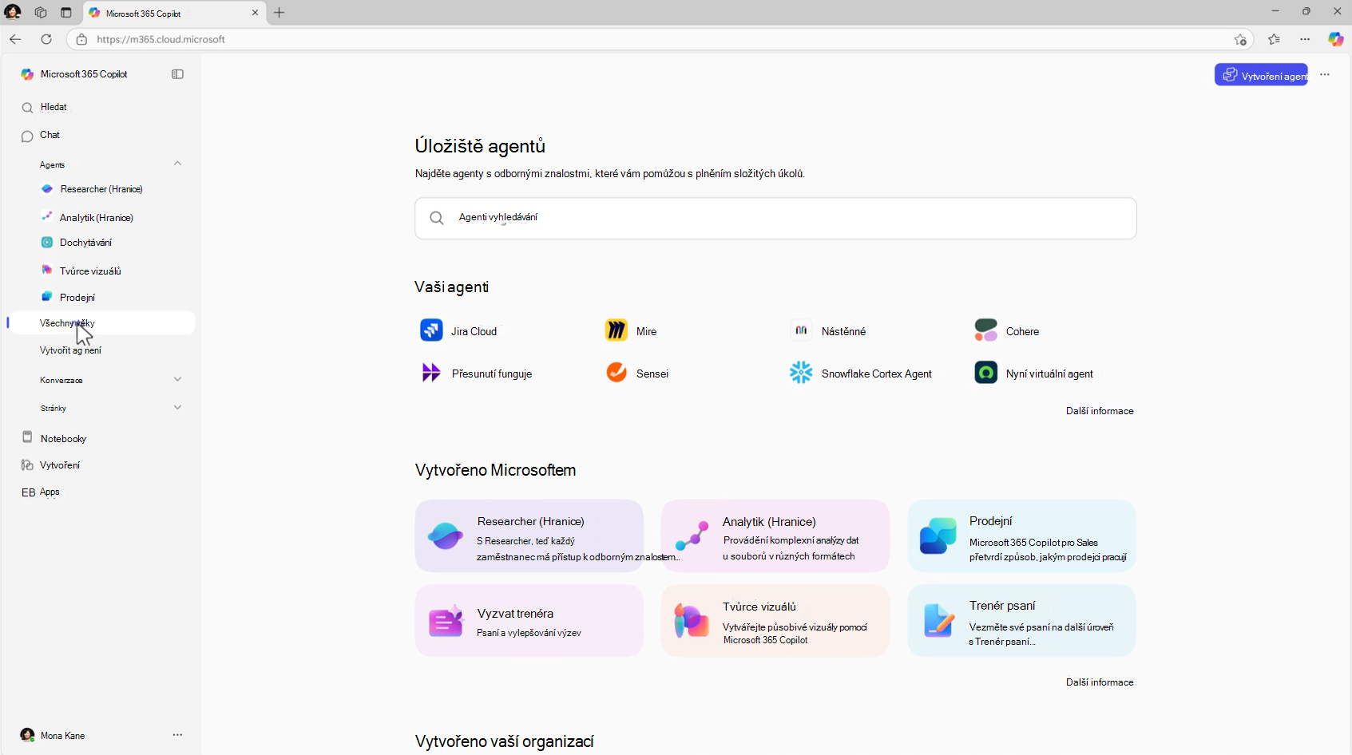Open the Snowflake Cortex Agent icon

pos(801,372)
